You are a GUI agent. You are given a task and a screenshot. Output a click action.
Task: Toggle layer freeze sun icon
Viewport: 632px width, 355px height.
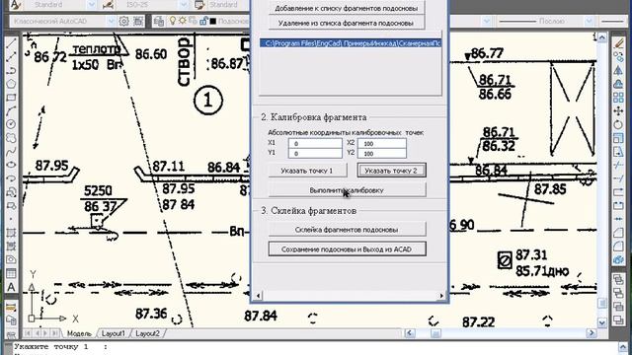point(183,21)
